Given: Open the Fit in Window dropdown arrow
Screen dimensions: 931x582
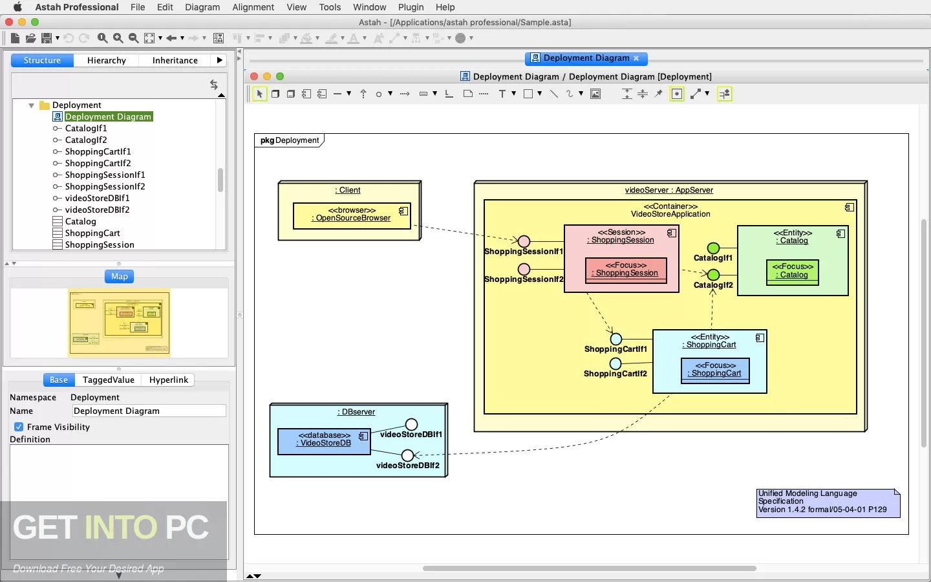Looking at the screenshot, I should (x=160, y=38).
